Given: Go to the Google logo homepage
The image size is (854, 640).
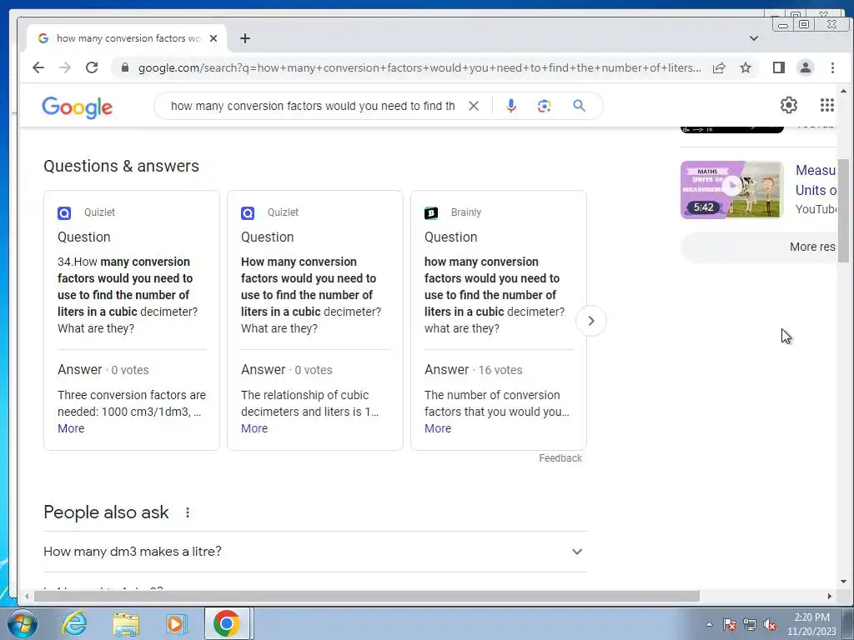Looking at the screenshot, I should (78, 107).
